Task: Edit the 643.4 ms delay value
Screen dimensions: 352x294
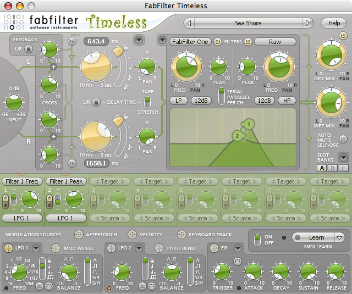Action: coord(96,41)
